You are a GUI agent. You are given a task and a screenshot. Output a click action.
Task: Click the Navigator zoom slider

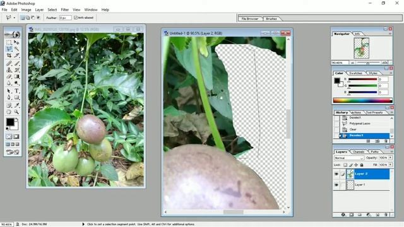pos(367,62)
